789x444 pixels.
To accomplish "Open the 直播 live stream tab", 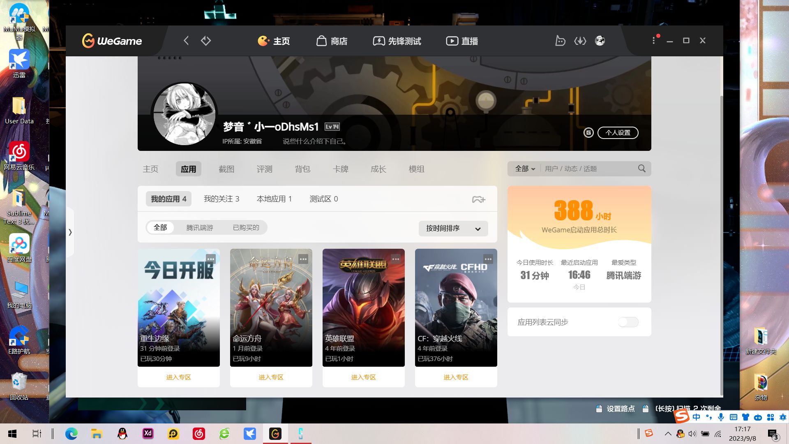I will click(462, 41).
